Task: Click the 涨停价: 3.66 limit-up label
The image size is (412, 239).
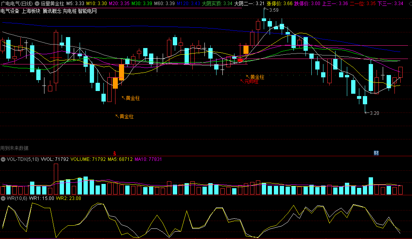Action: pyautogui.click(x=279, y=4)
